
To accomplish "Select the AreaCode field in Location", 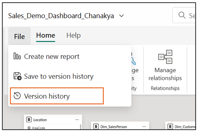I will point(39,128).
